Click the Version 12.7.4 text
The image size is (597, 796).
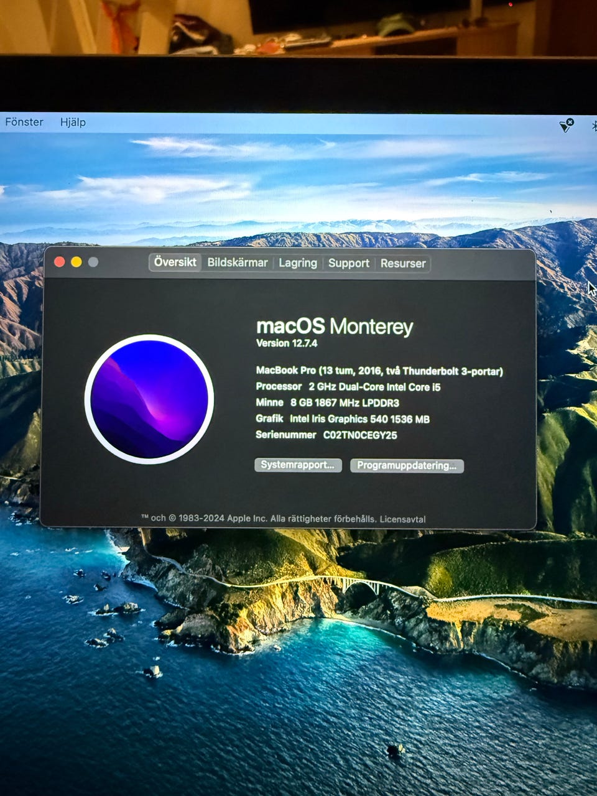287,343
